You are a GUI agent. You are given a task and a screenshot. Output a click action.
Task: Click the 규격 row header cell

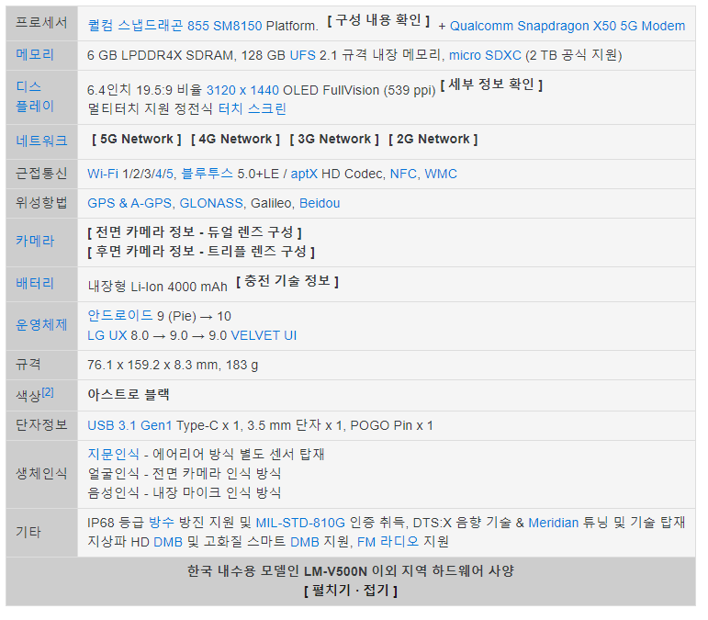pos(41,365)
